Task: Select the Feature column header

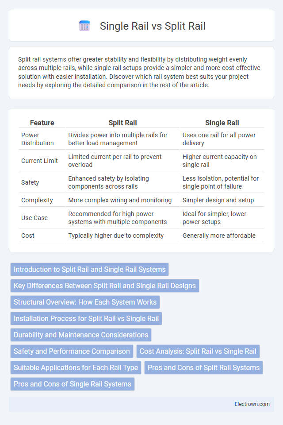Action: pos(42,123)
